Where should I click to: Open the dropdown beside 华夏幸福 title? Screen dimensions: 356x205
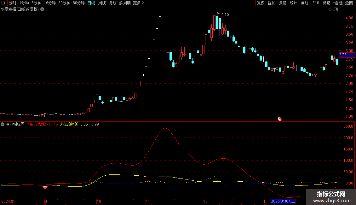42,9
